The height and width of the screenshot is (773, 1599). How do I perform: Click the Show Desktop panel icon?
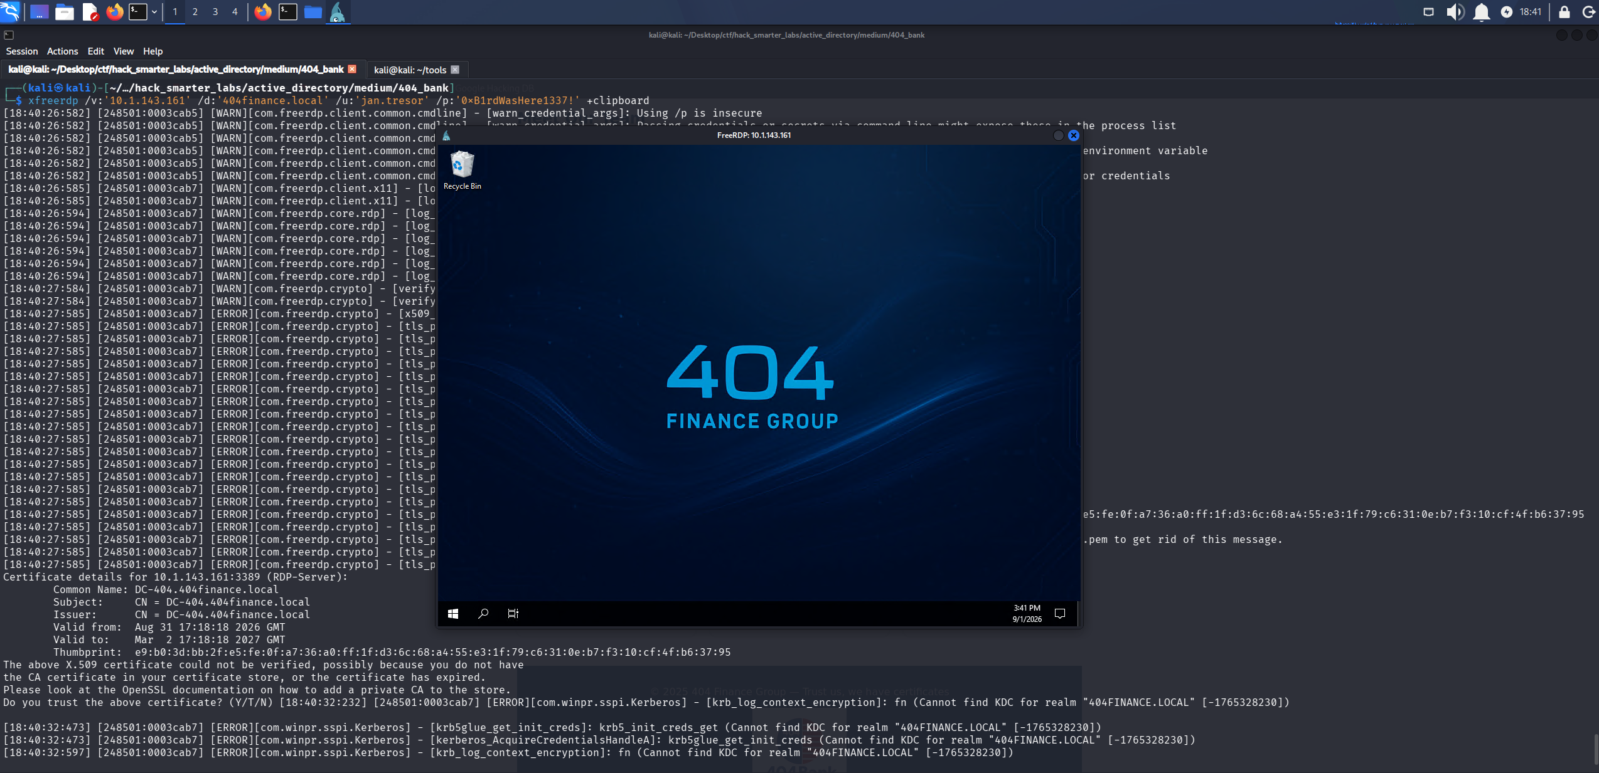click(39, 12)
